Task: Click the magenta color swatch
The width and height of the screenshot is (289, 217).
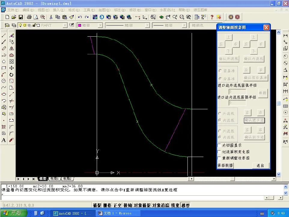Action: point(80,25)
